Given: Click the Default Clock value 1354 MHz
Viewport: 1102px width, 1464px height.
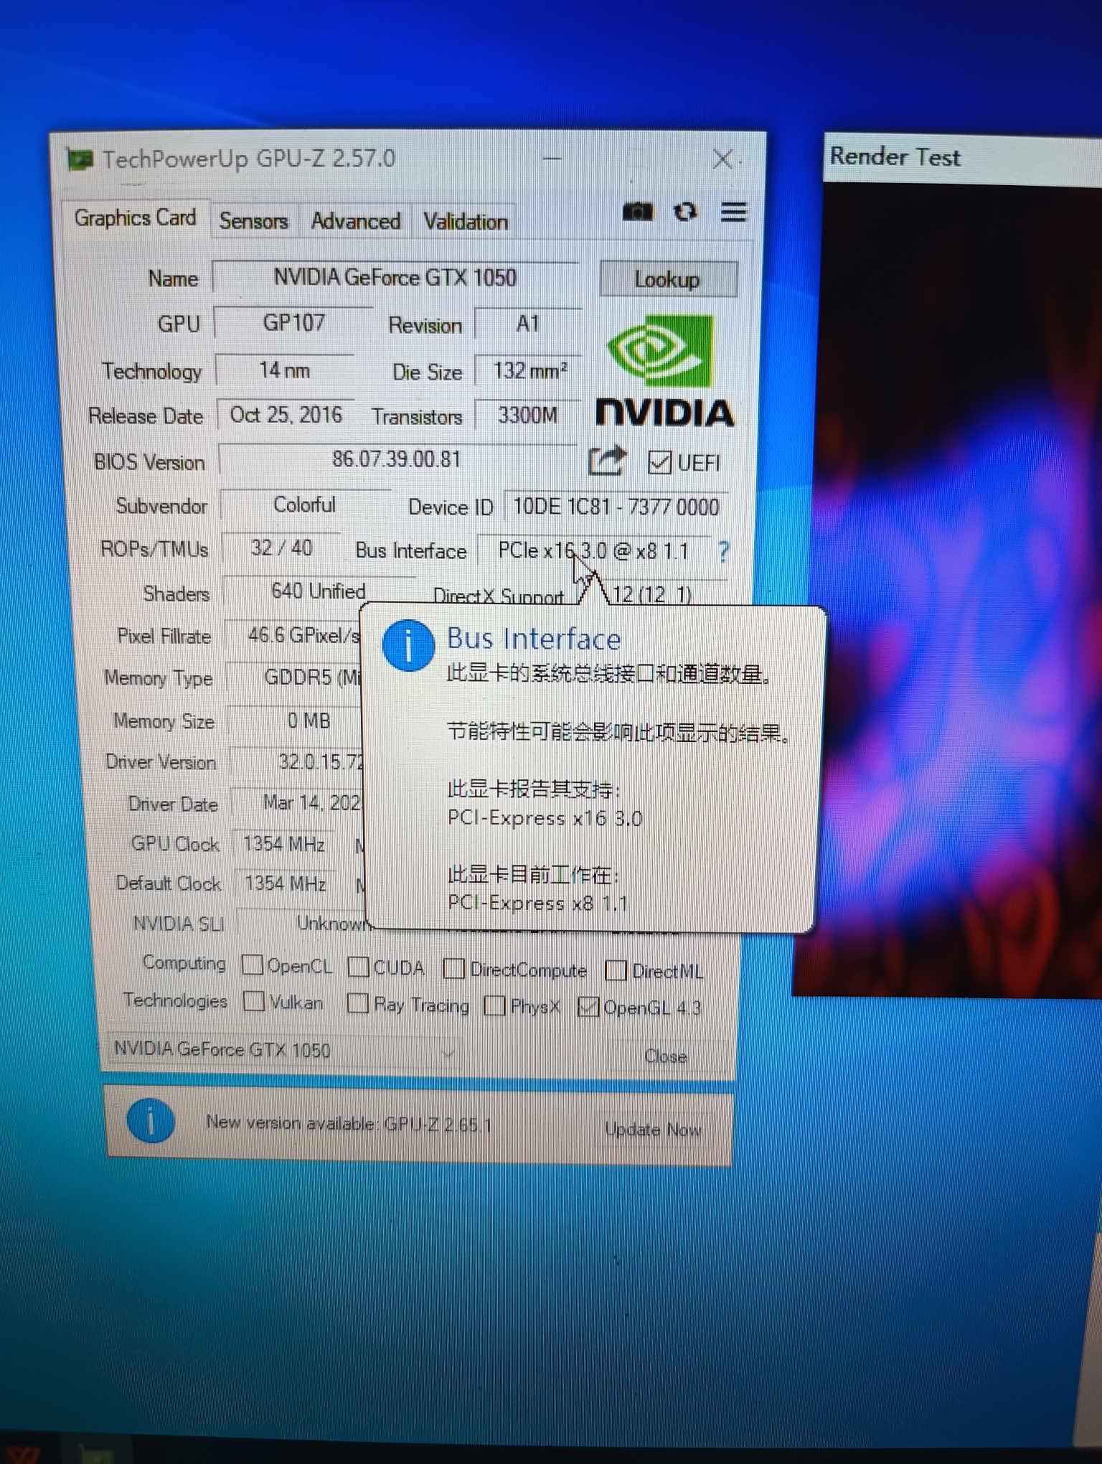Looking at the screenshot, I should click(x=286, y=883).
